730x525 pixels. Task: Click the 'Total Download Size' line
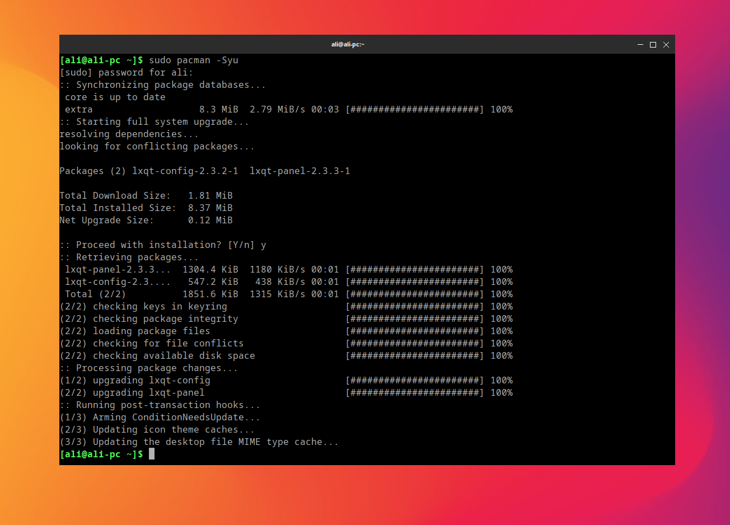click(146, 196)
